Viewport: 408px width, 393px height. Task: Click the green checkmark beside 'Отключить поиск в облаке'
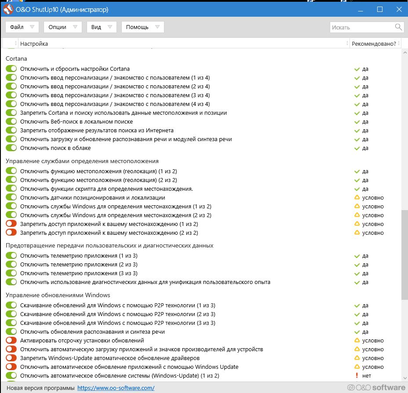[x=357, y=149]
